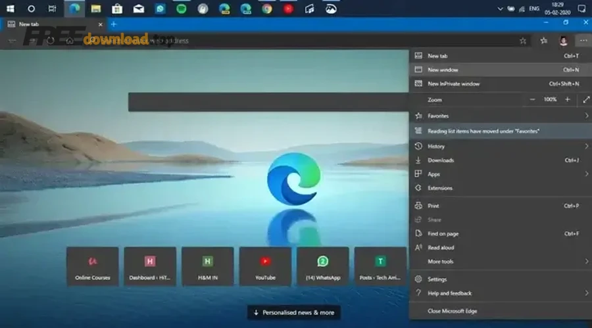
Task: Open Extensions from the menu
Action: coord(501,188)
